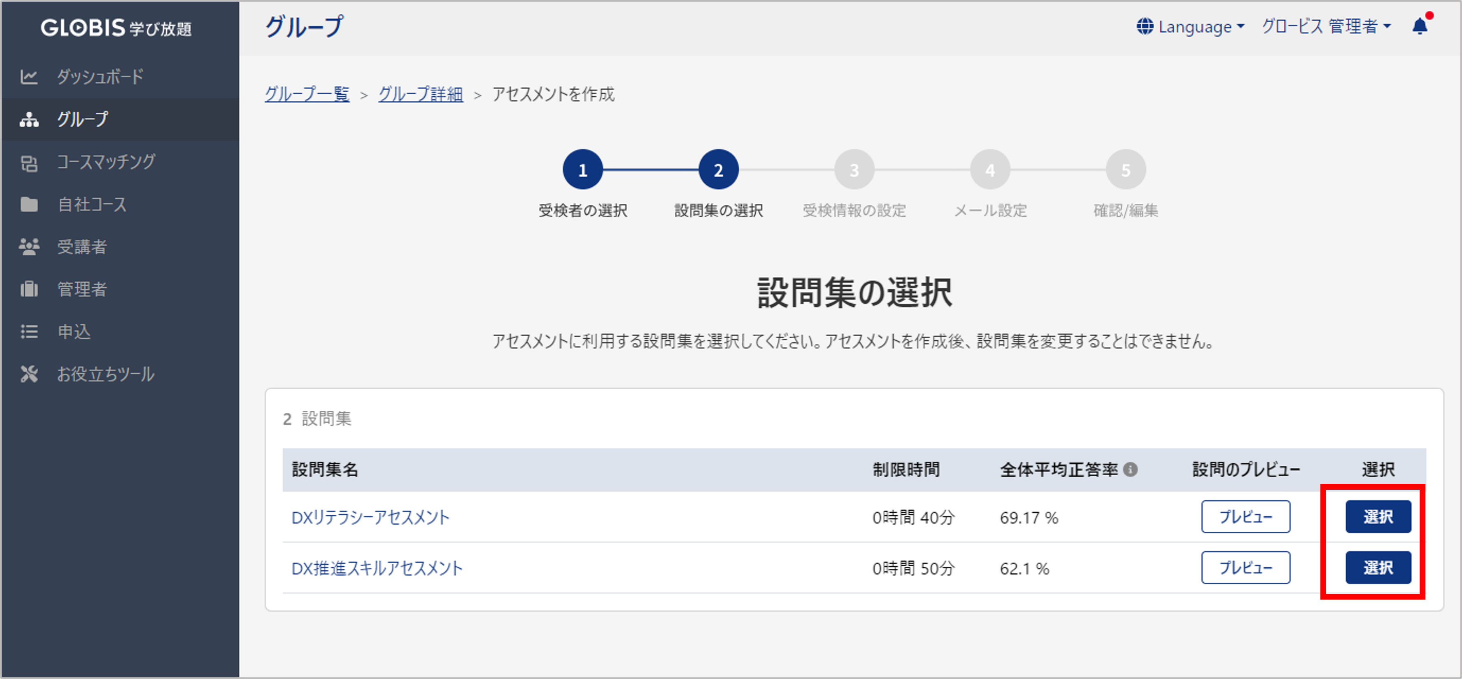
Task: Open the DX推進スキルアセスメント link
Action: click(x=377, y=568)
